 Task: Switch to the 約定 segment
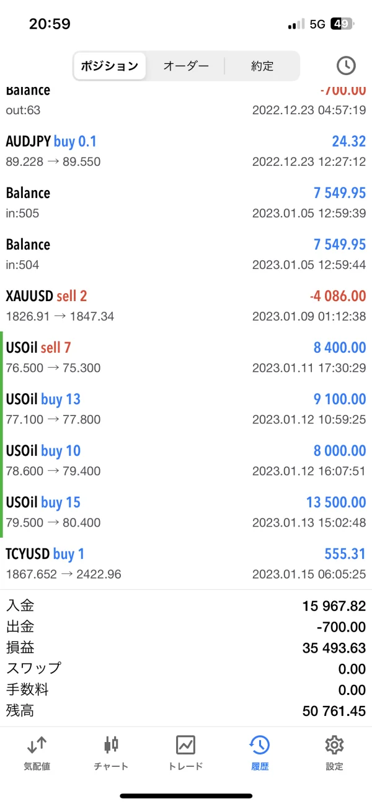pos(262,66)
